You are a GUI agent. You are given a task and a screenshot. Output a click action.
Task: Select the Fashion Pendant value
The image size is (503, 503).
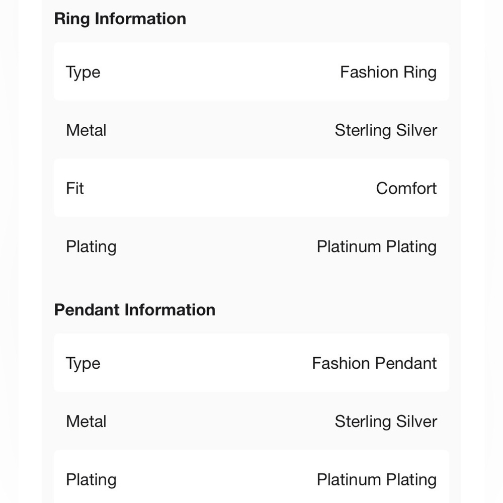tap(374, 364)
